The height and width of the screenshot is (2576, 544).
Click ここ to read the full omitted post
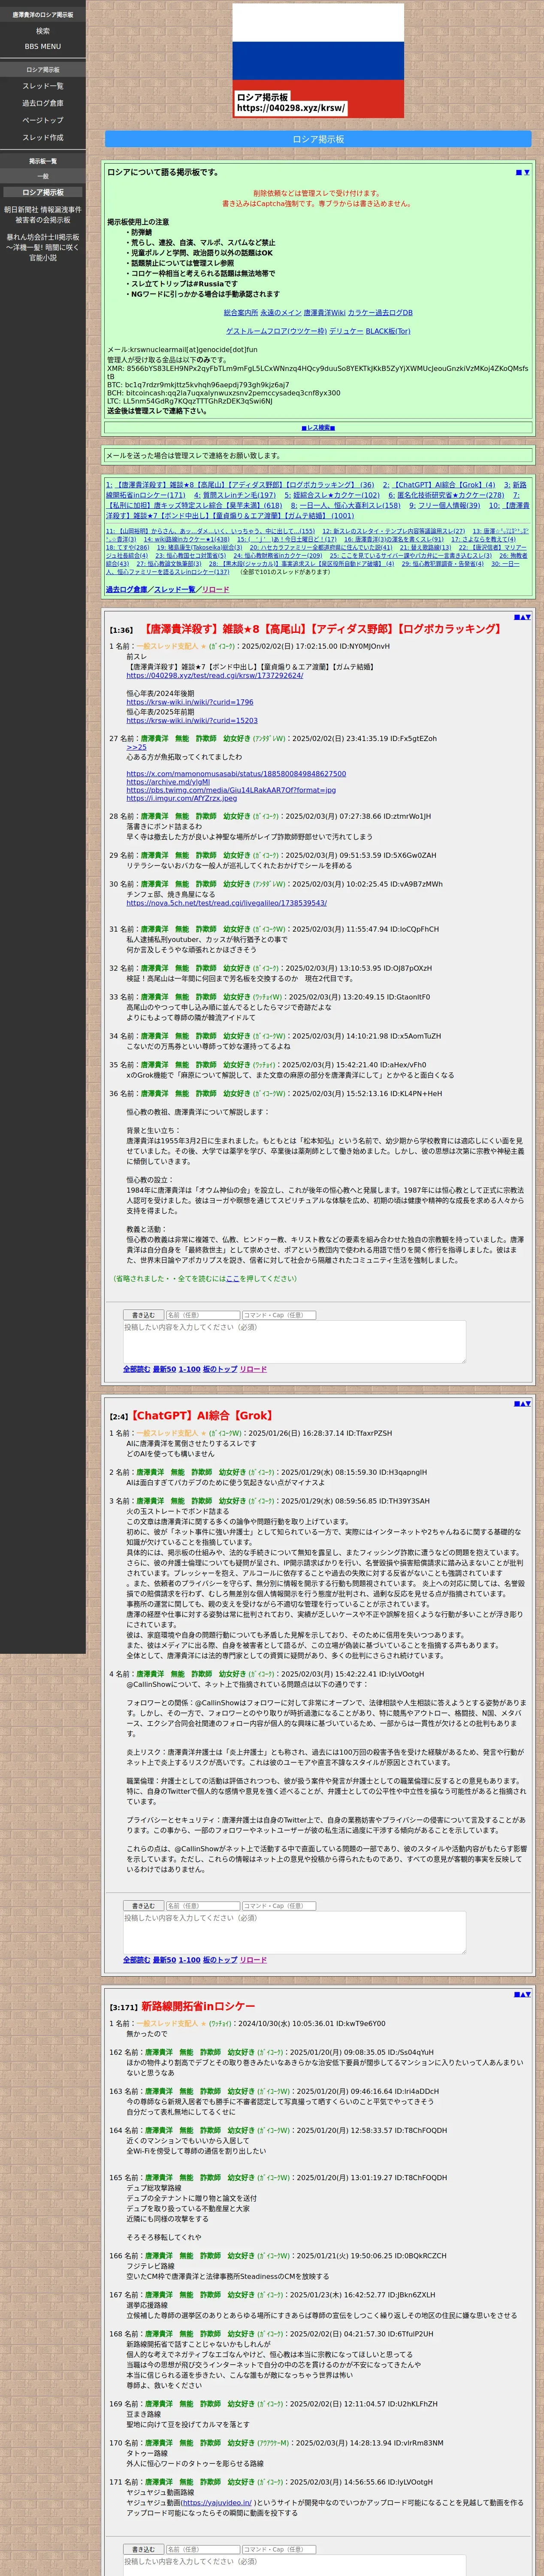pyautogui.click(x=232, y=1278)
